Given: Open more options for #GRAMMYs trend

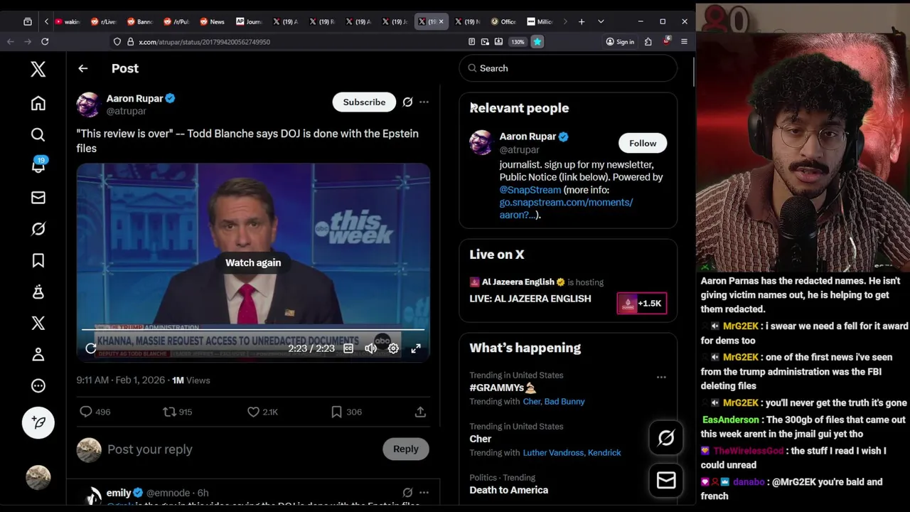Looking at the screenshot, I should 661,377.
